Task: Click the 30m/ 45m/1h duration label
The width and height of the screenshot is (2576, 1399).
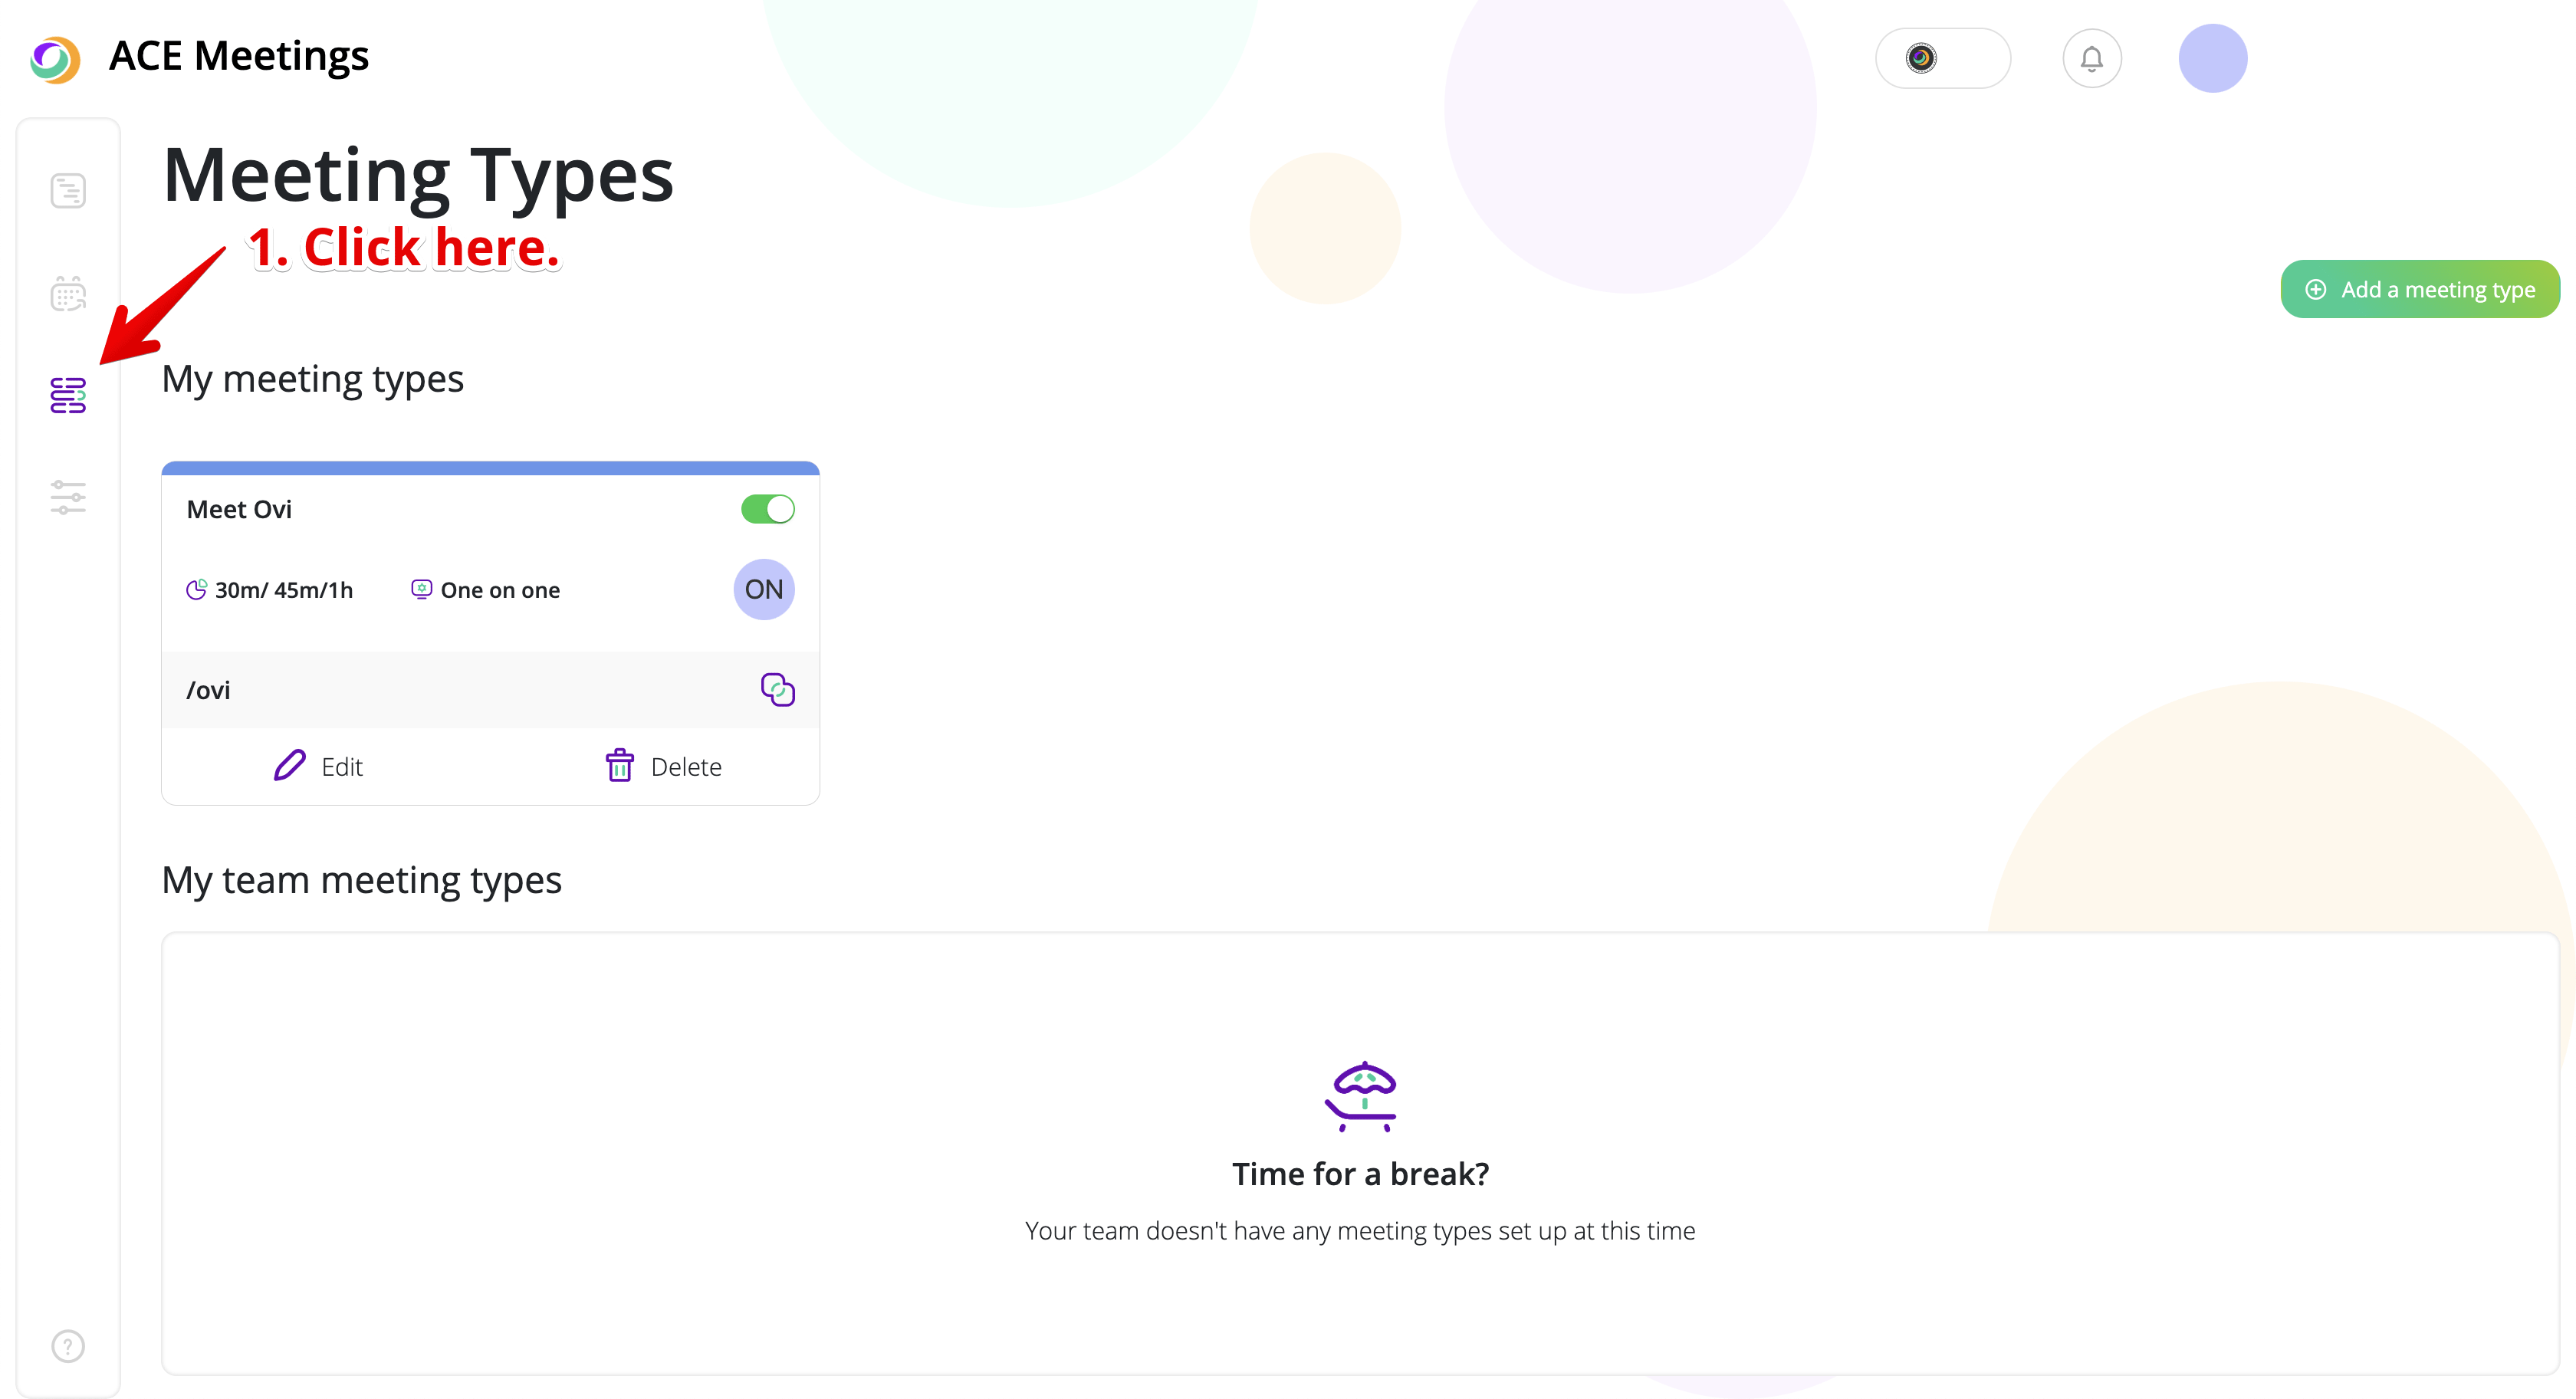Action: tap(283, 591)
